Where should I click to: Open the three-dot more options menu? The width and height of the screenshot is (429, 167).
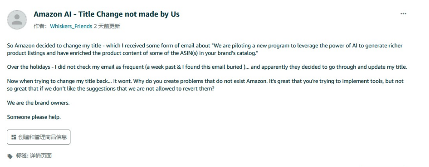(x=403, y=14)
